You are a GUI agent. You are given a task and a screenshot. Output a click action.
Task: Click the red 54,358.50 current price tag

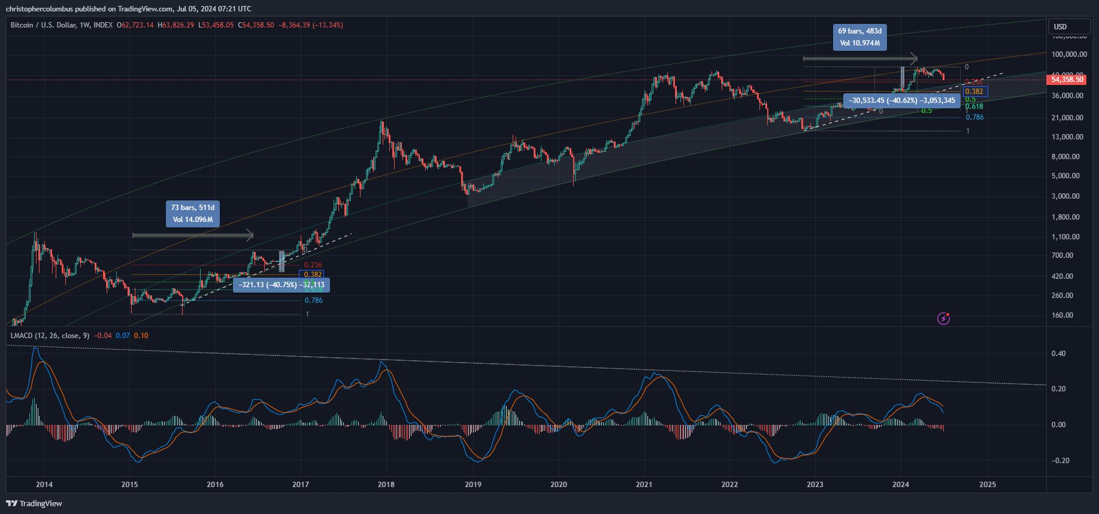point(1067,80)
